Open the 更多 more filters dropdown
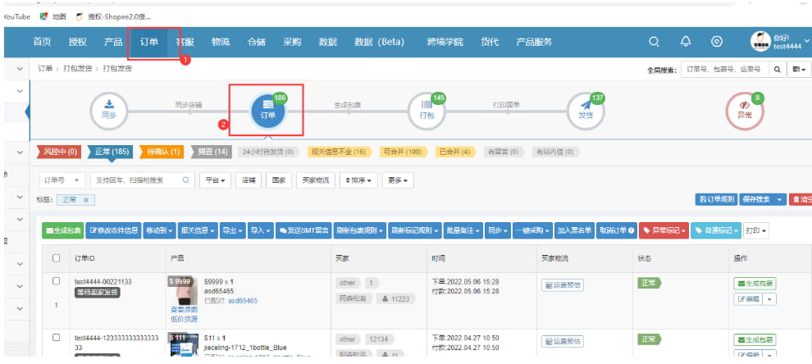 coord(398,180)
